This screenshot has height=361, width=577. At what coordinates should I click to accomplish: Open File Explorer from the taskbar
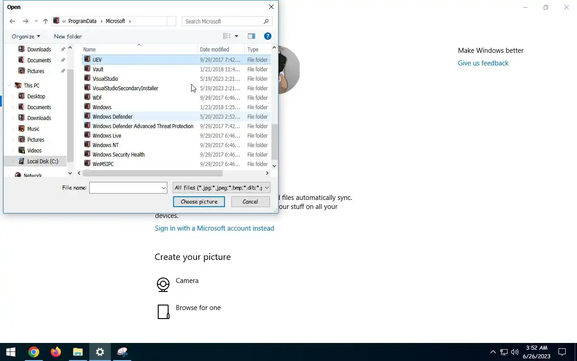click(x=78, y=352)
